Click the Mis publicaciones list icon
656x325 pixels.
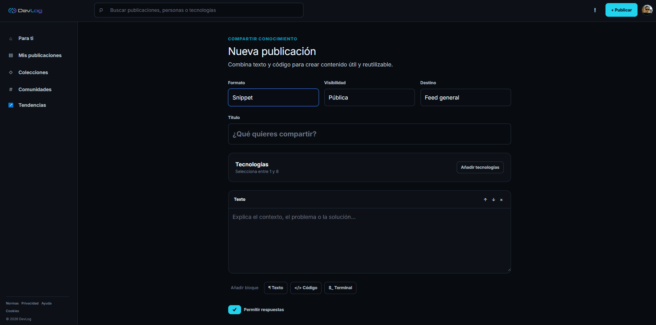11,56
